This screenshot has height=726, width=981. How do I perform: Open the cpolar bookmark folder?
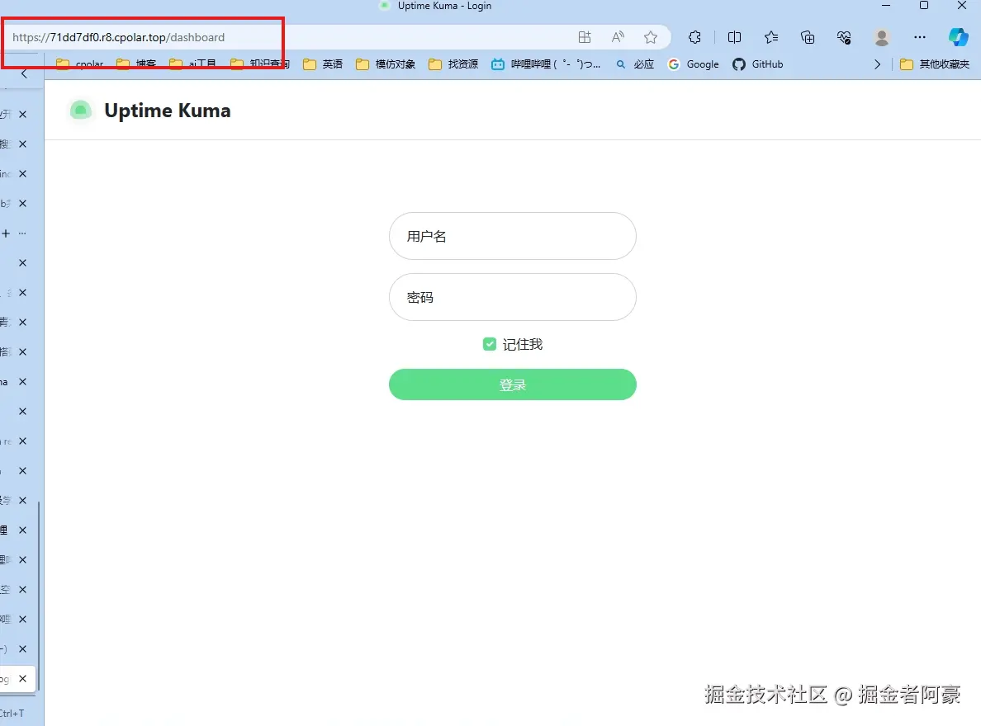pyautogui.click(x=80, y=64)
